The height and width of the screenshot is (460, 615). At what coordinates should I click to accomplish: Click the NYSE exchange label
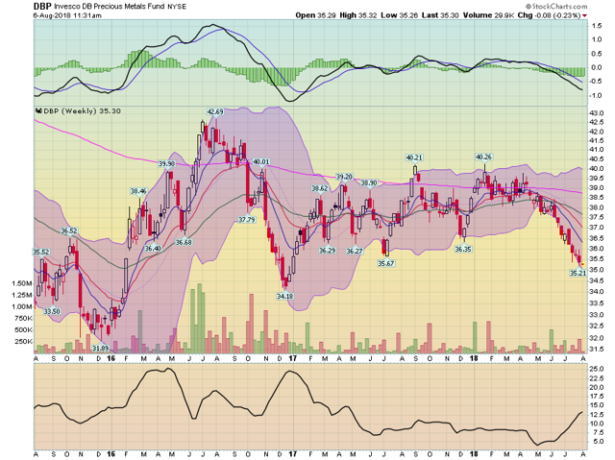coord(177,7)
